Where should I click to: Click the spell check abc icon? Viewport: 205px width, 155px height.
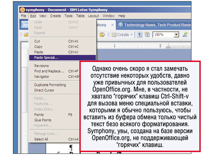tap(185, 35)
